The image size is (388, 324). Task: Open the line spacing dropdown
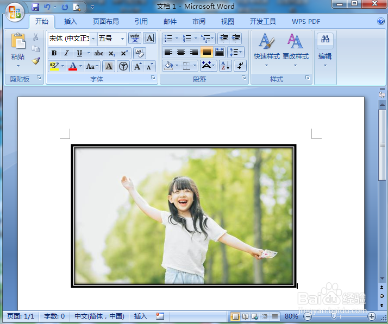click(236, 52)
